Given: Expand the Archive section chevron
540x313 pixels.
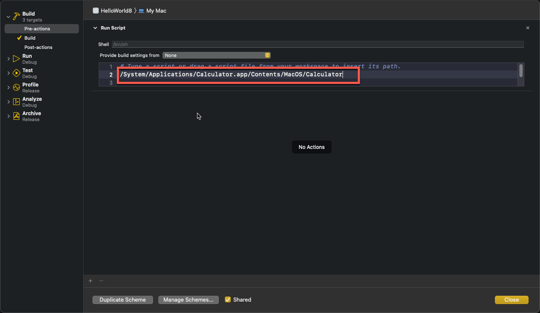Looking at the screenshot, I should point(8,116).
